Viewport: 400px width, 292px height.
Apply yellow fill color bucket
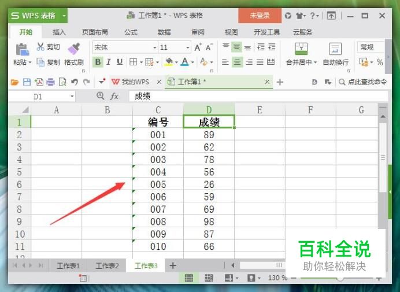[169, 62]
